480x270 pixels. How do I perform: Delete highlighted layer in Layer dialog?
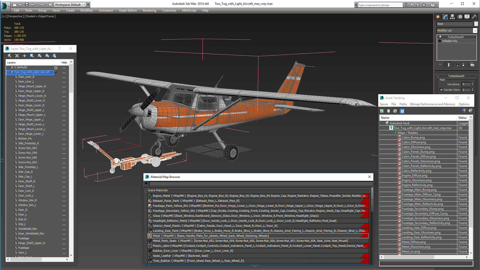tap(17, 56)
